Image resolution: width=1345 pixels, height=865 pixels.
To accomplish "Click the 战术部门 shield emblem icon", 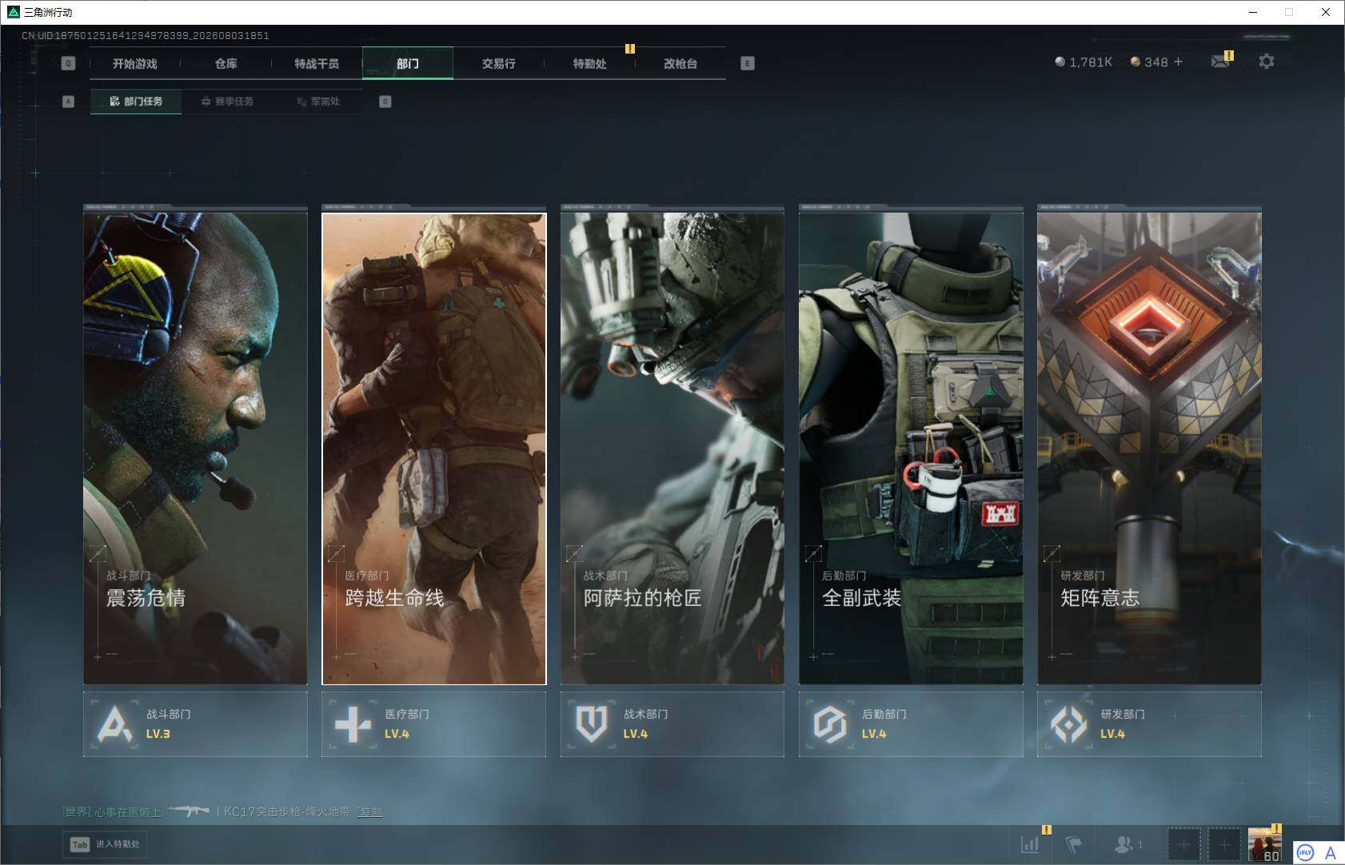I will click(592, 724).
